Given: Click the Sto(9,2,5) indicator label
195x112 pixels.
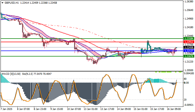Looking at the screenshot, I should tap(27, 74).
